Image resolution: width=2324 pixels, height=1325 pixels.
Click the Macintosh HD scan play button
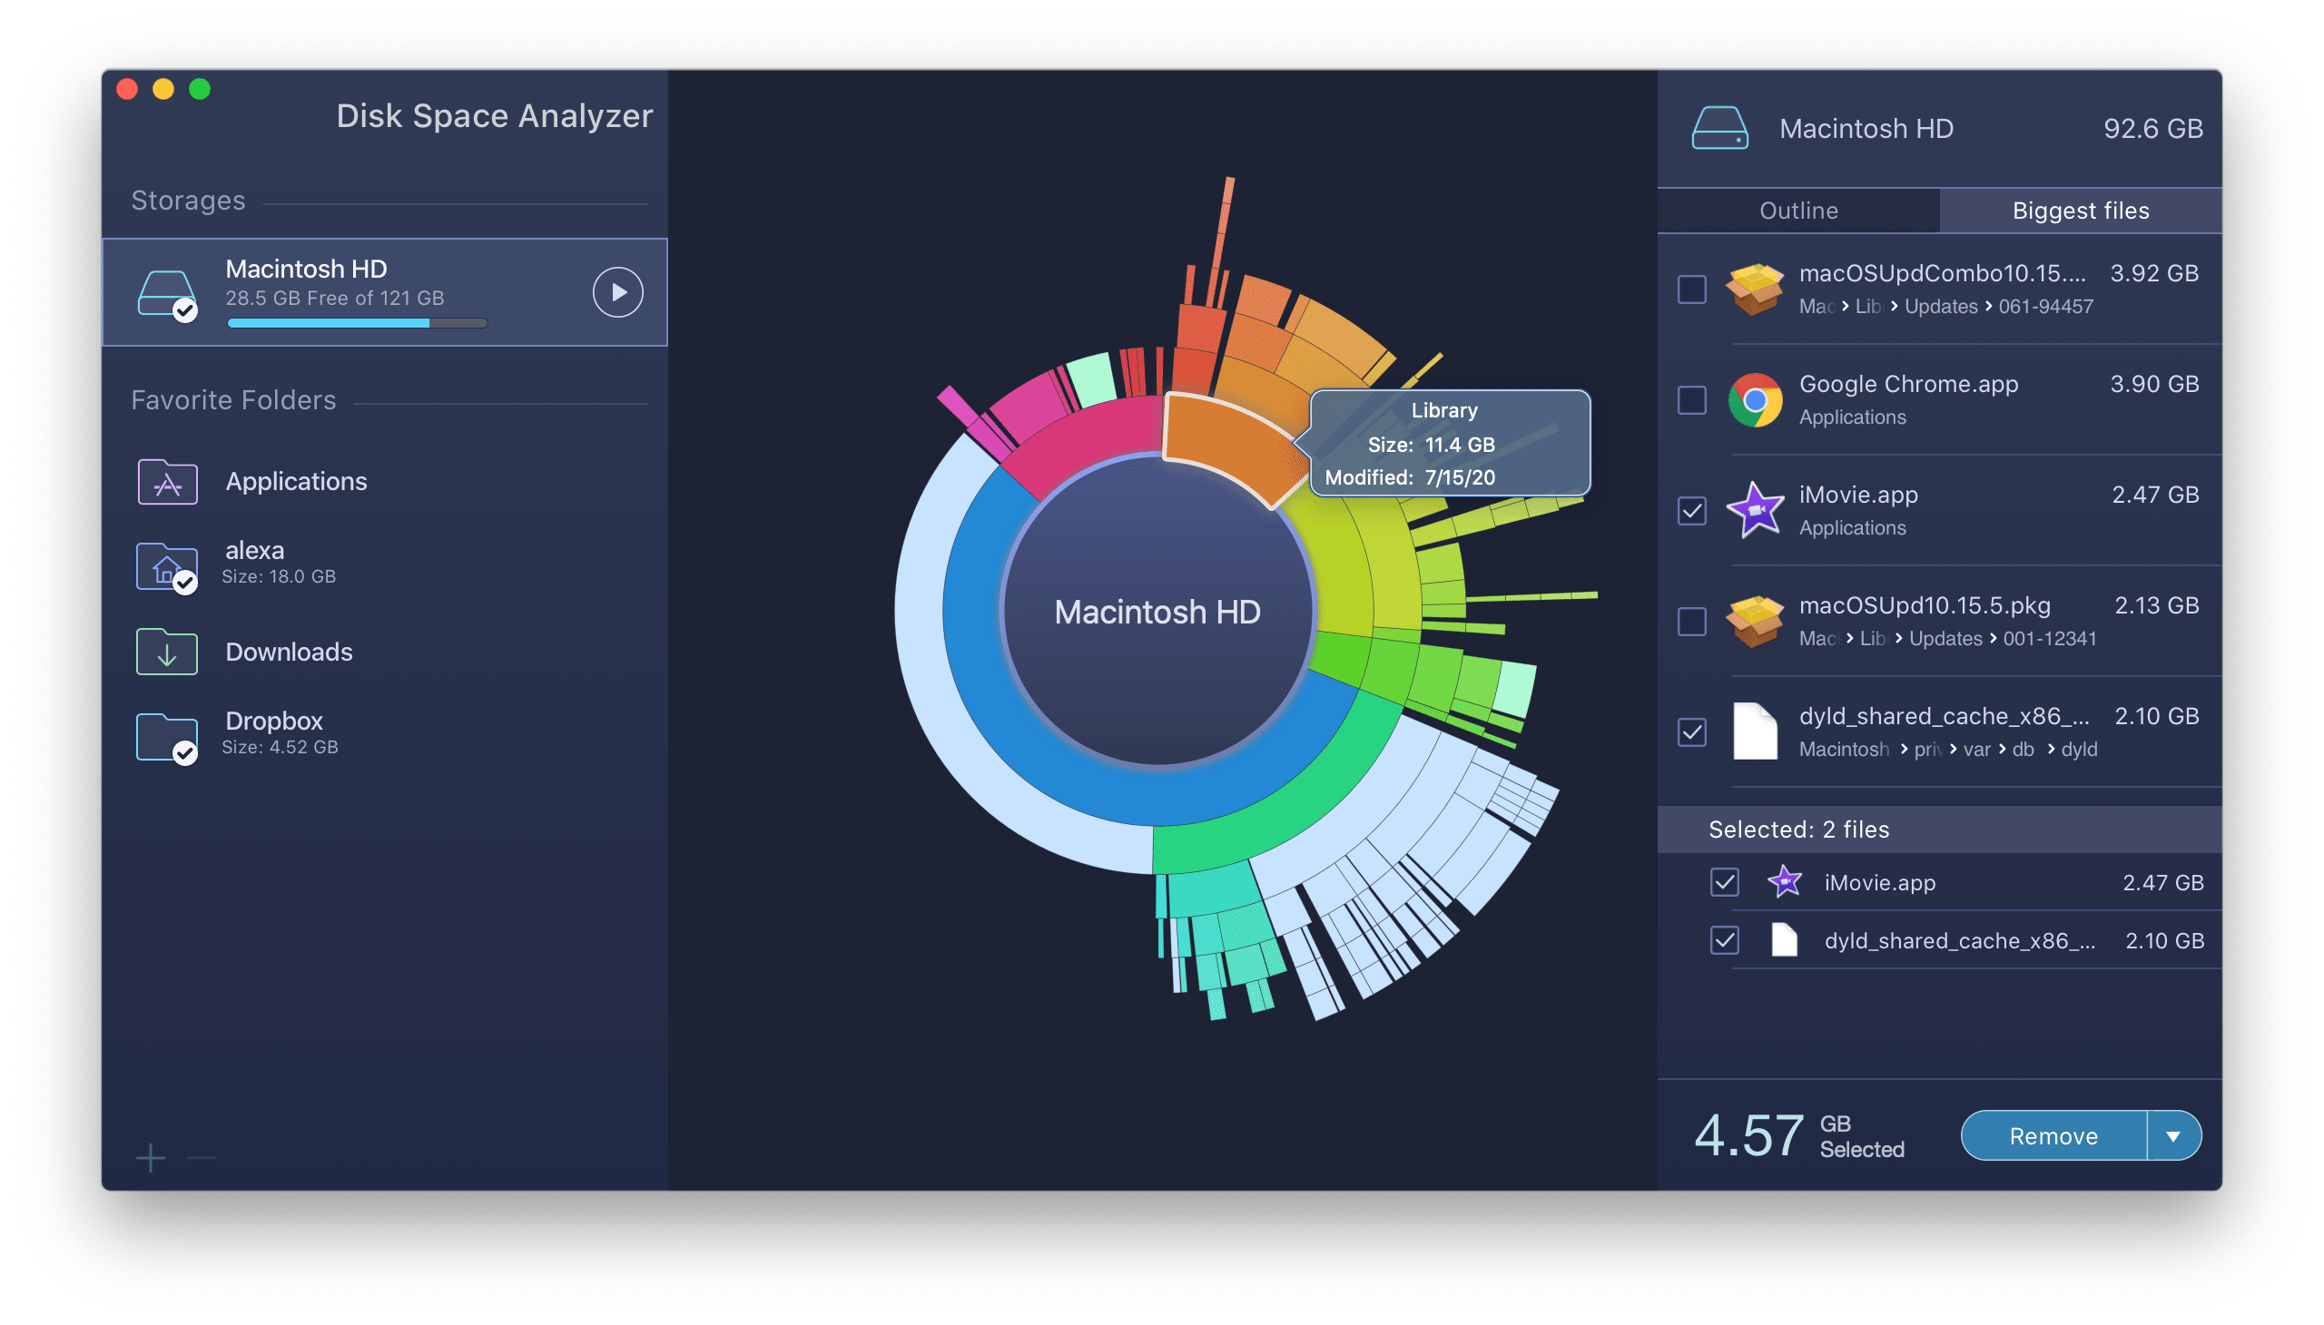(x=617, y=290)
